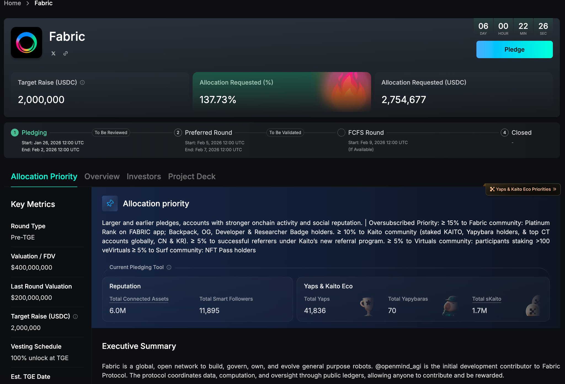Click the capybara icon by Total Yapybaras
565x384 pixels.
(451, 306)
